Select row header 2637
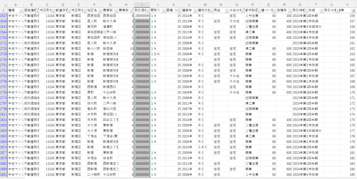Viewport: 357px width, 179px height. click(3, 16)
